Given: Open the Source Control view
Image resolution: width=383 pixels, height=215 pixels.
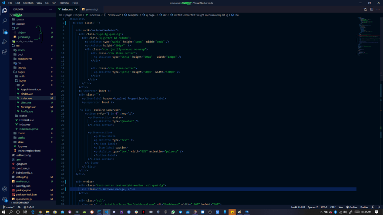Looking at the screenshot, I should 4,31.
